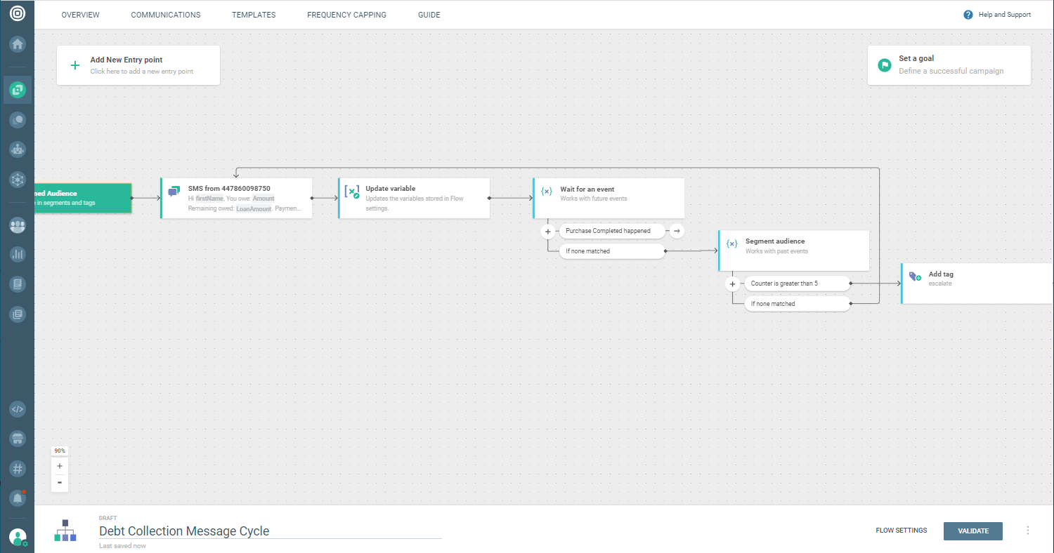Viewport: 1054px width, 553px height.
Task: Open the people audience sidebar icon
Action: (x=18, y=225)
